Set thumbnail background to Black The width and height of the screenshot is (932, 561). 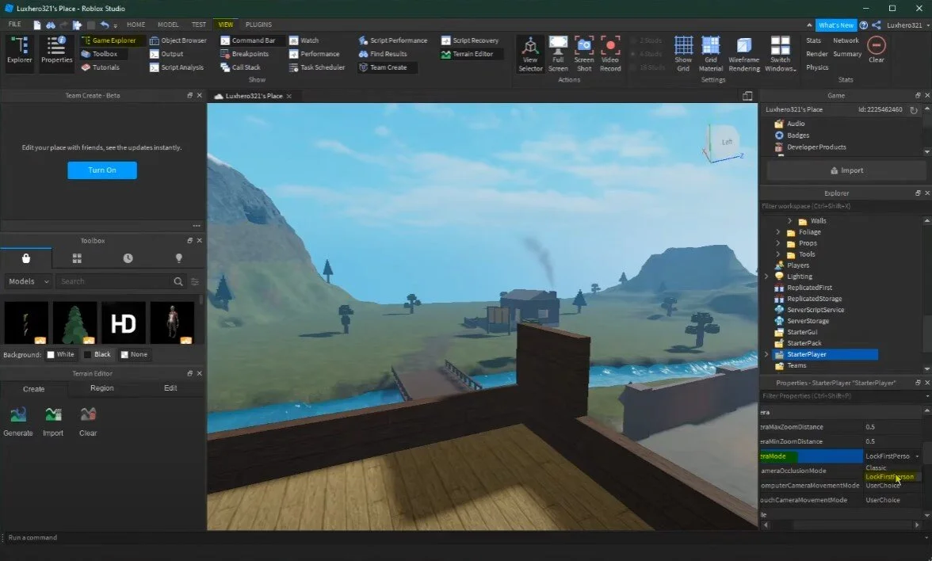point(97,355)
